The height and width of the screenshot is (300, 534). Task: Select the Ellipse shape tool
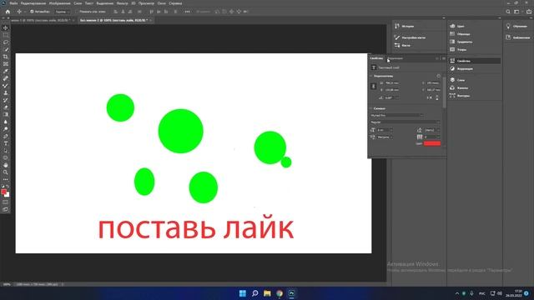6,157
